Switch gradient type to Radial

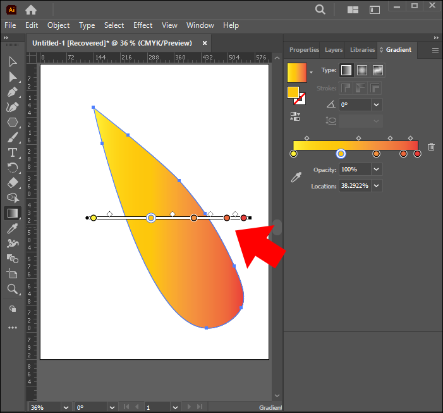pos(362,70)
